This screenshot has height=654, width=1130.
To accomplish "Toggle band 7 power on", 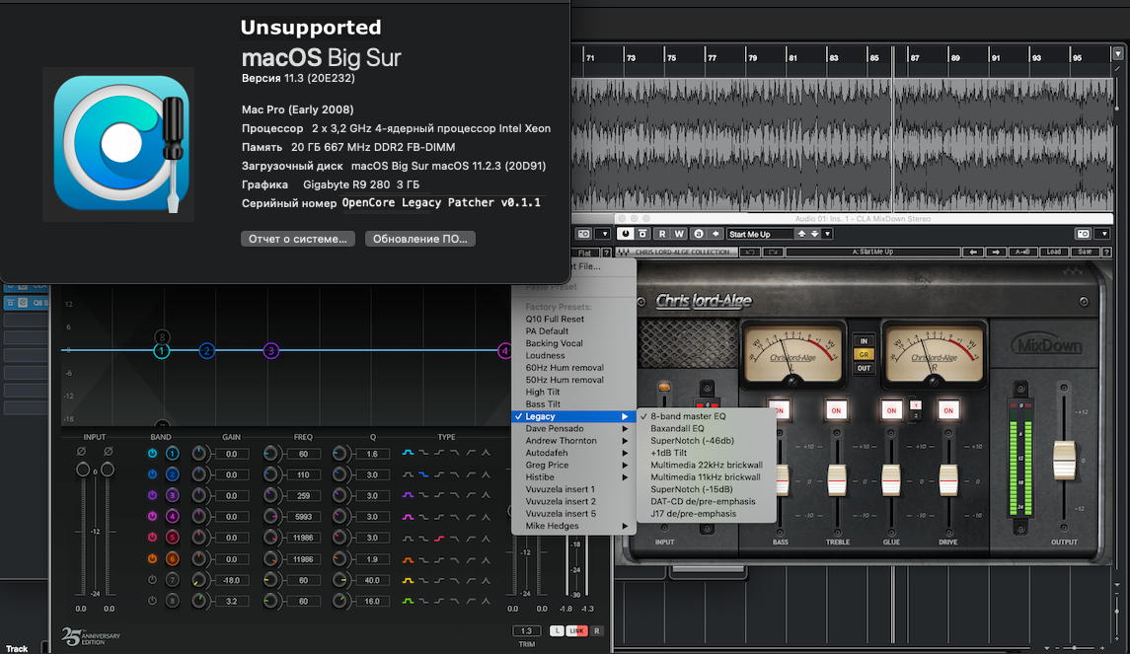I will click(x=152, y=579).
